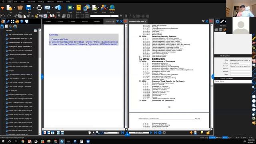Open File Explorer from the Windows taskbar
This screenshot has width=256, height=144.
pyautogui.click(x=49, y=141)
